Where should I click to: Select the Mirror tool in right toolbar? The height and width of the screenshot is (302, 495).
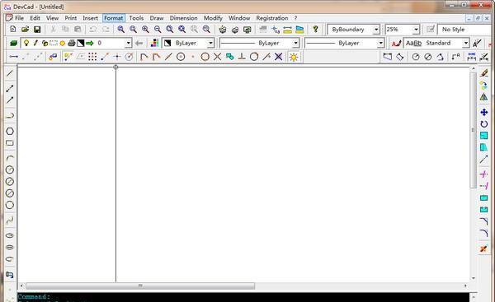[484, 97]
